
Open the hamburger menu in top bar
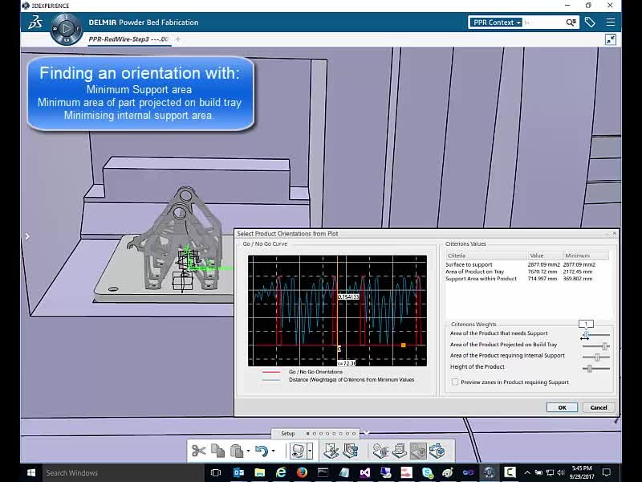click(x=611, y=22)
